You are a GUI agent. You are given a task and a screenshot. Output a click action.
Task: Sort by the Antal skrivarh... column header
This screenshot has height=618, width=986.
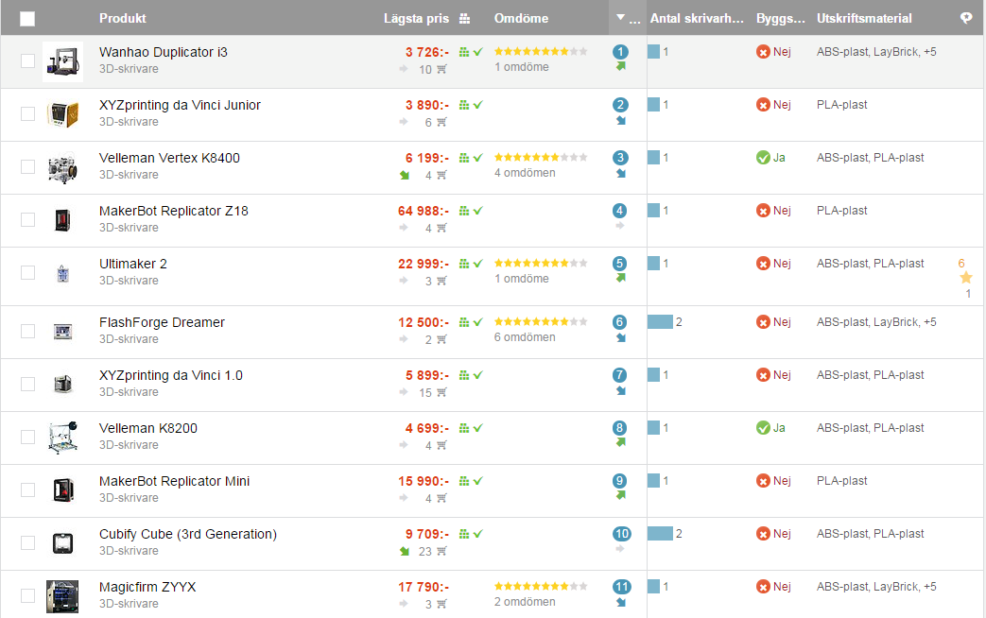[697, 18]
